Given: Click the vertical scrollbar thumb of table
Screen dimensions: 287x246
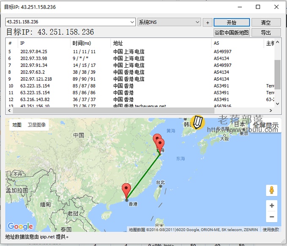Looking at the screenshot, I should [x=277, y=74].
